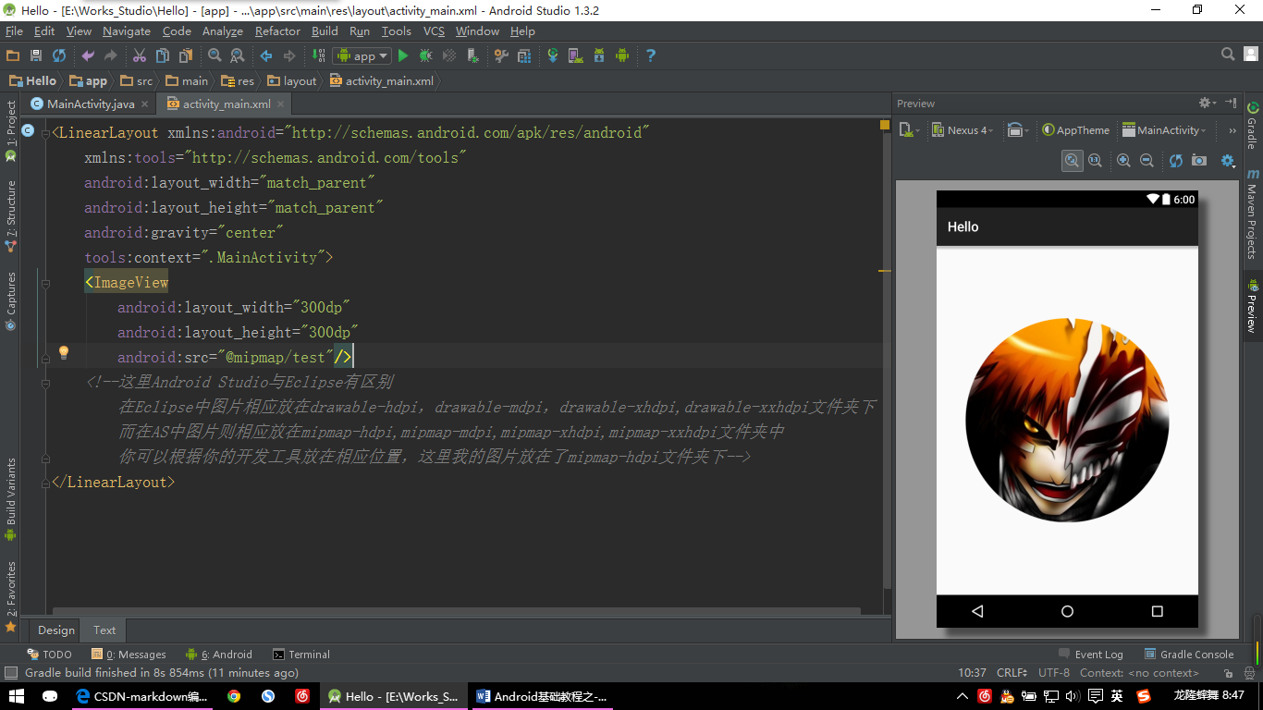Switch to the MainActivity.java tab

(x=91, y=104)
